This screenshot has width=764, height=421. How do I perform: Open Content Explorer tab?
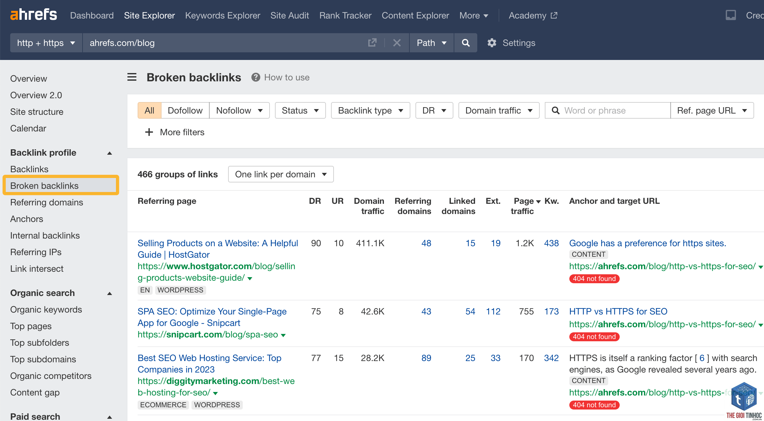coord(415,15)
